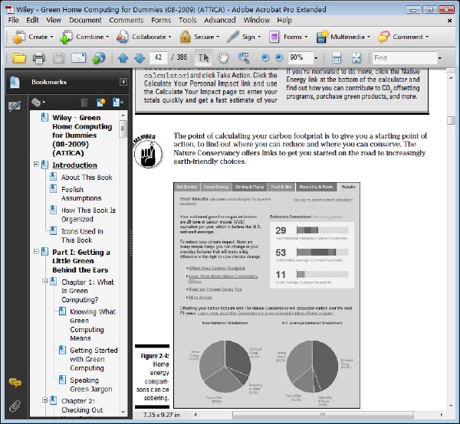
Task: Open the Attachments paperclip panel
Action: 15,406
